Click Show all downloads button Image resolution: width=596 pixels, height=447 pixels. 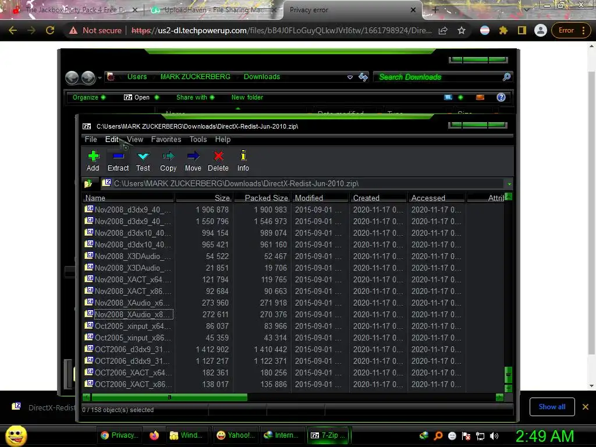coord(552,407)
